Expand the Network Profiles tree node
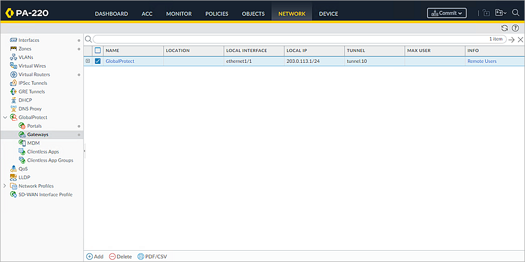Screen dimensions: 525x262 (x=5, y=186)
